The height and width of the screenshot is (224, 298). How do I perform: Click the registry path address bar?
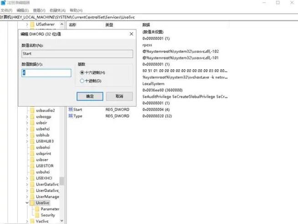pos(149,17)
